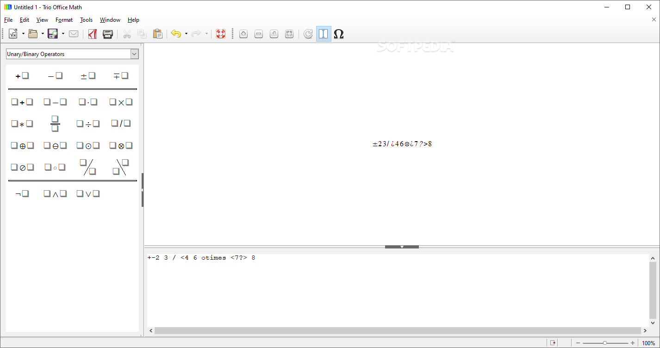Insert the logical AND operator

click(55, 194)
